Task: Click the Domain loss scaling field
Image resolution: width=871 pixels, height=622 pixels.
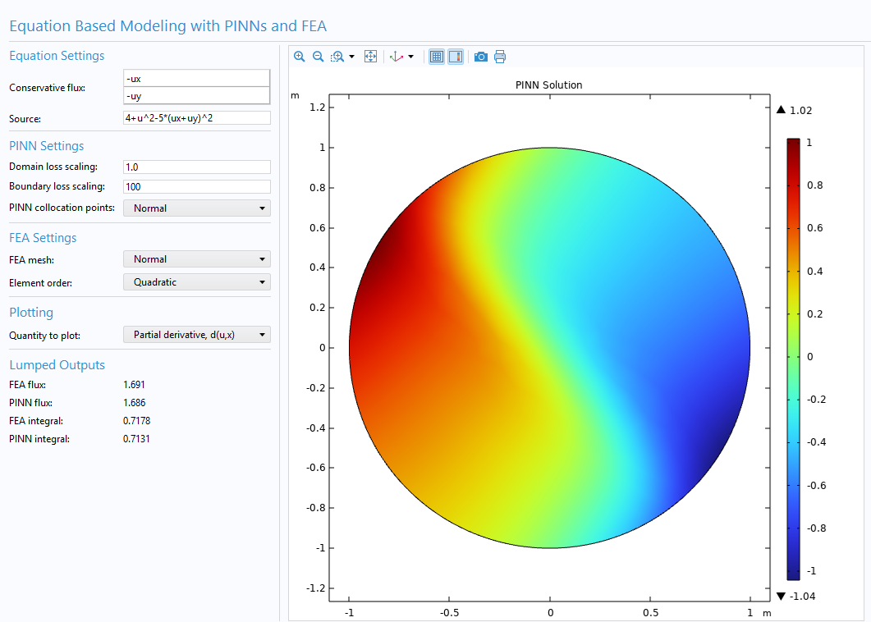Action: click(x=196, y=167)
